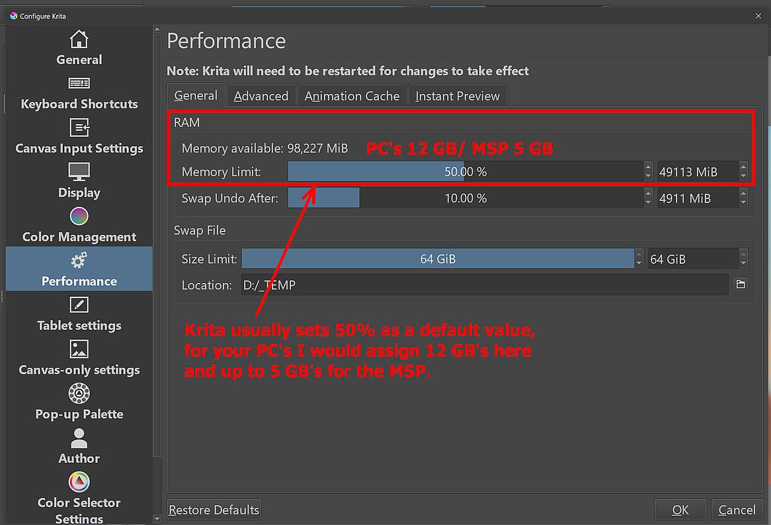The width and height of the screenshot is (771, 525).
Task: Click the swap Location D:/_TEMP field
Action: (x=484, y=284)
